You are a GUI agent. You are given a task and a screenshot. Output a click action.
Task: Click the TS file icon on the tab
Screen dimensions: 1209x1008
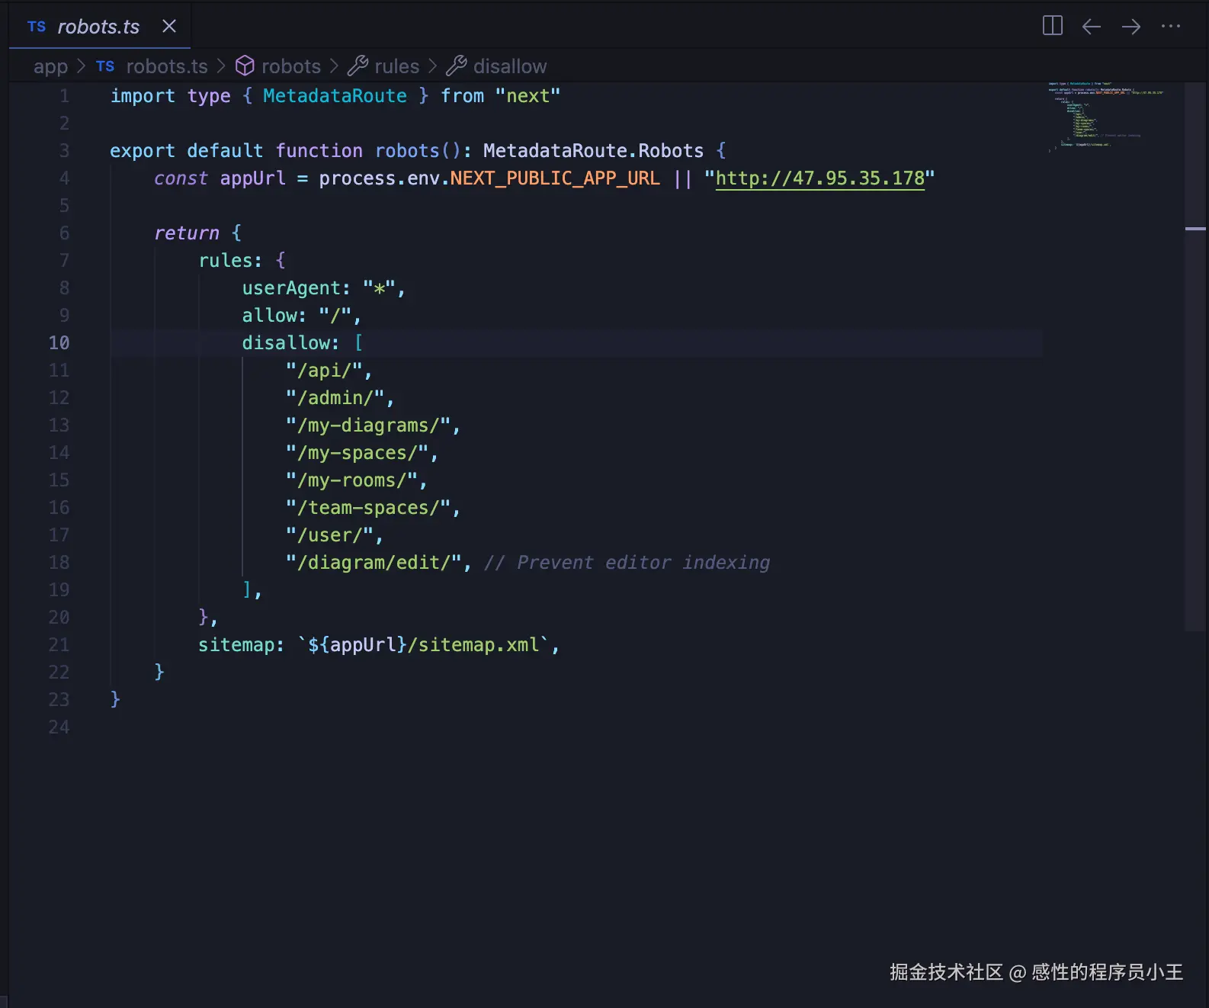(37, 27)
